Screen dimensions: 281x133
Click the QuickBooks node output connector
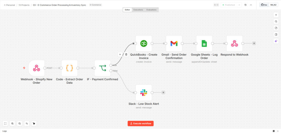152,43
